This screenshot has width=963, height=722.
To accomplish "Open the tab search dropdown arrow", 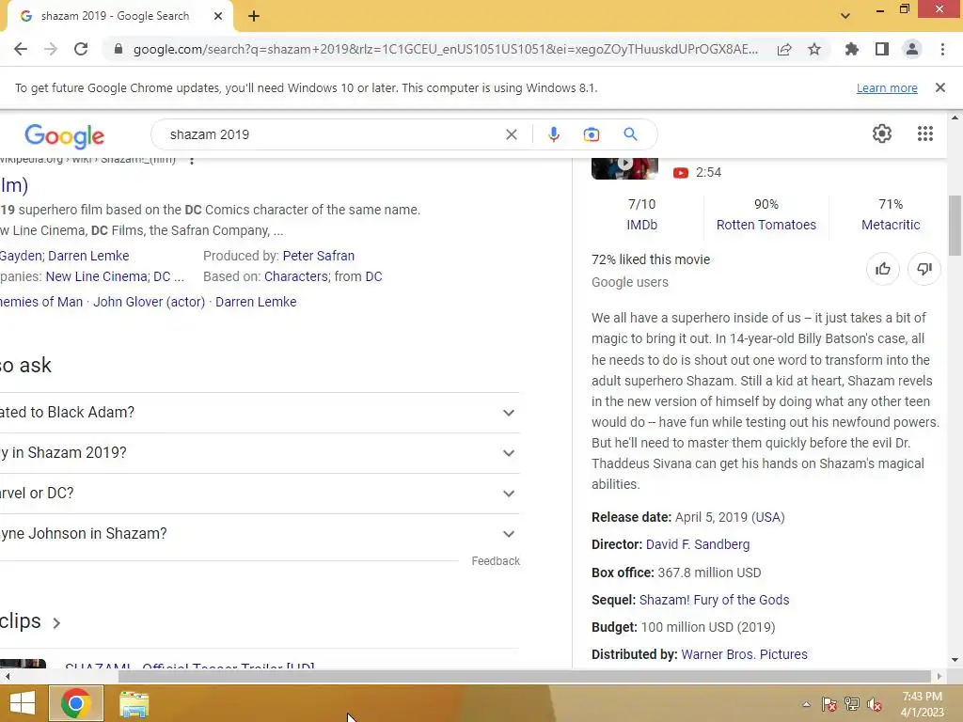I will 845,16.
